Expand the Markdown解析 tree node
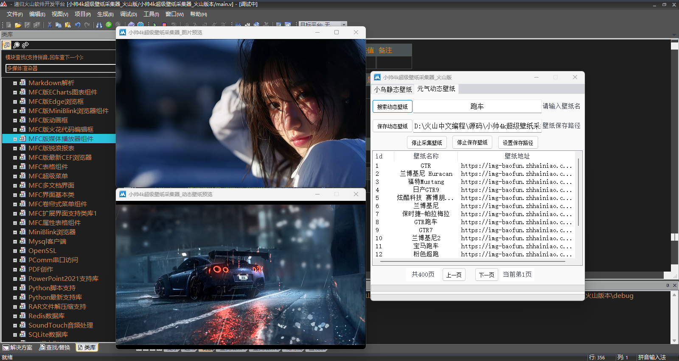The image size is (679, 361). tap(15, 83)
